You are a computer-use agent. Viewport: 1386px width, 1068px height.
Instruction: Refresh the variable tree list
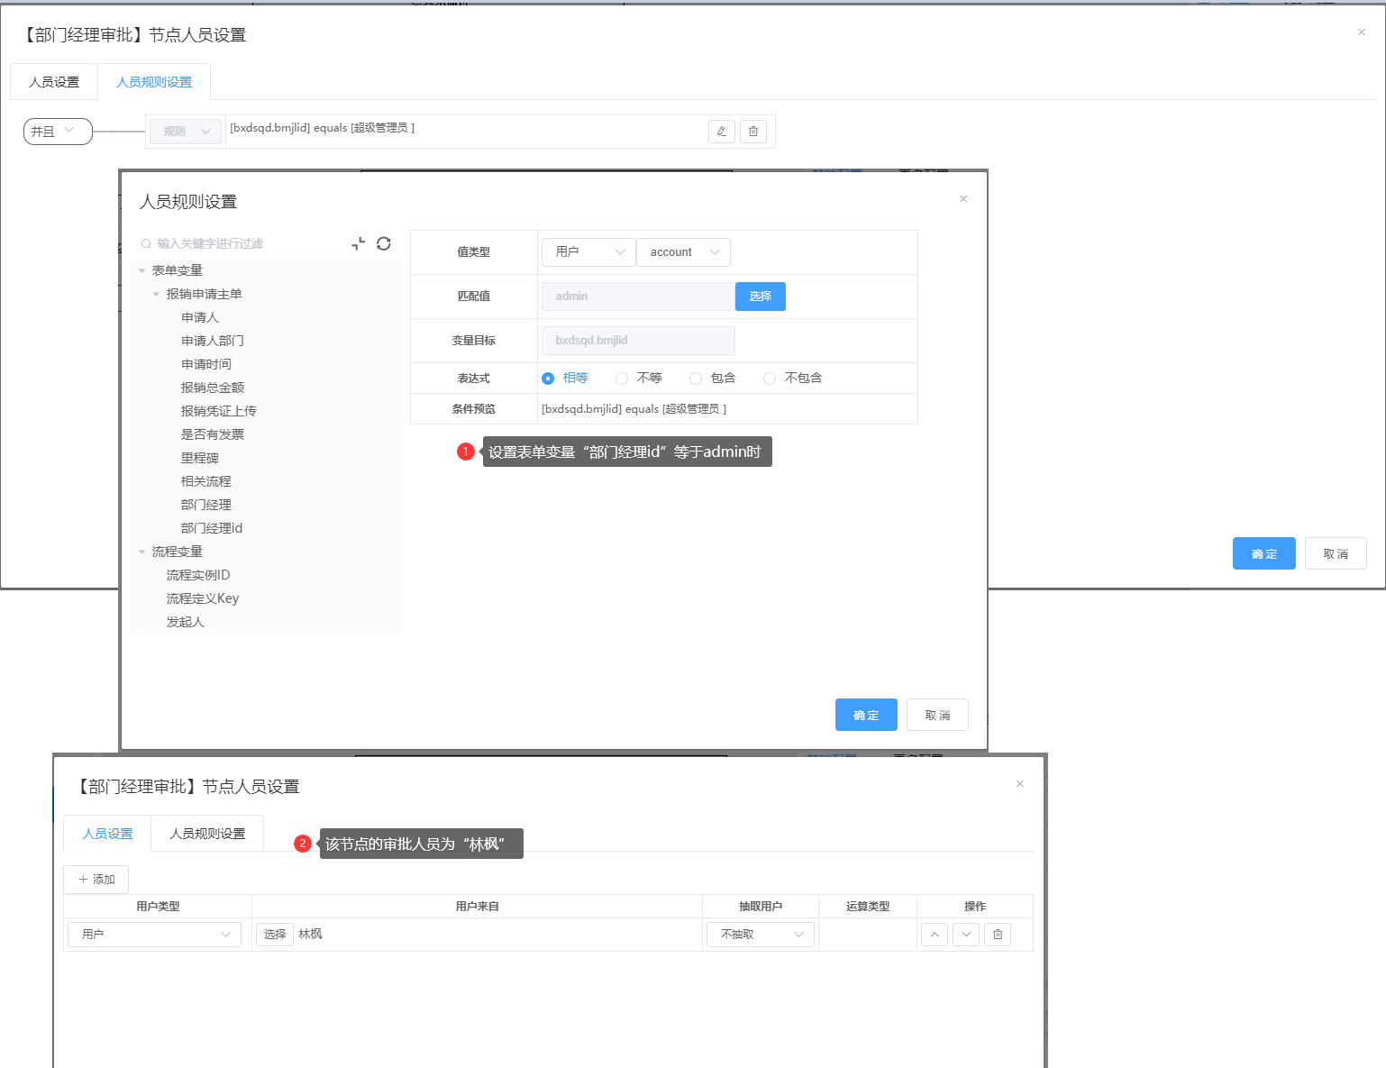(x=384, y=243)
